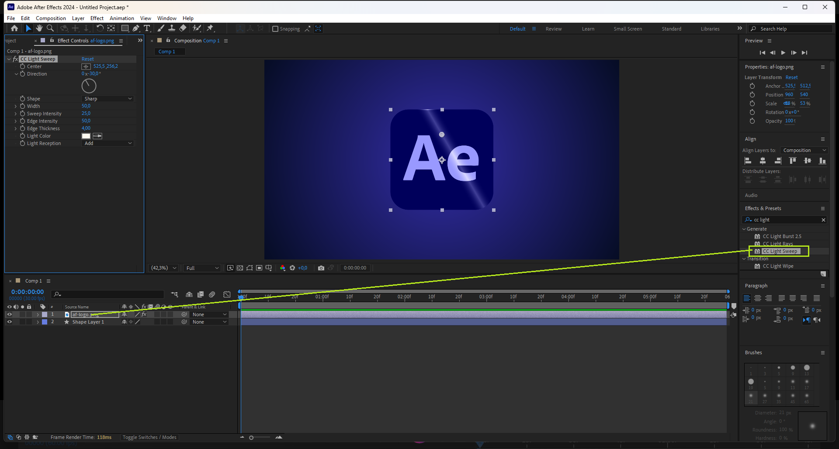
Task: Select the Hand tool
Action: pyautogui.click(x=39, y=28)
